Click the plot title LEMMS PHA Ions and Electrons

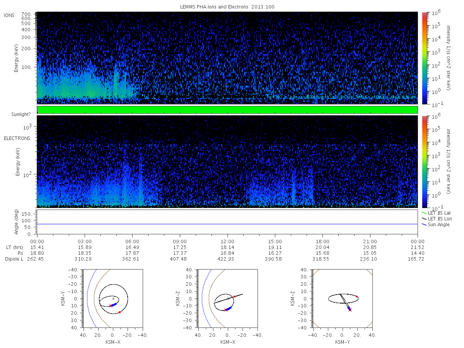227,7
